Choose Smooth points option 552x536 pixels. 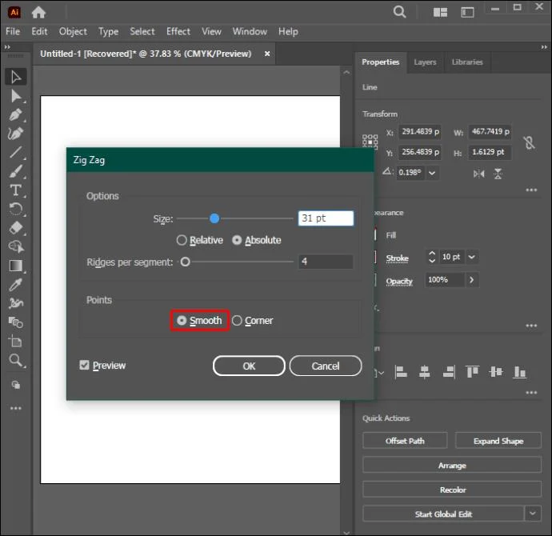pyautogui.click(x=182, y=320)
